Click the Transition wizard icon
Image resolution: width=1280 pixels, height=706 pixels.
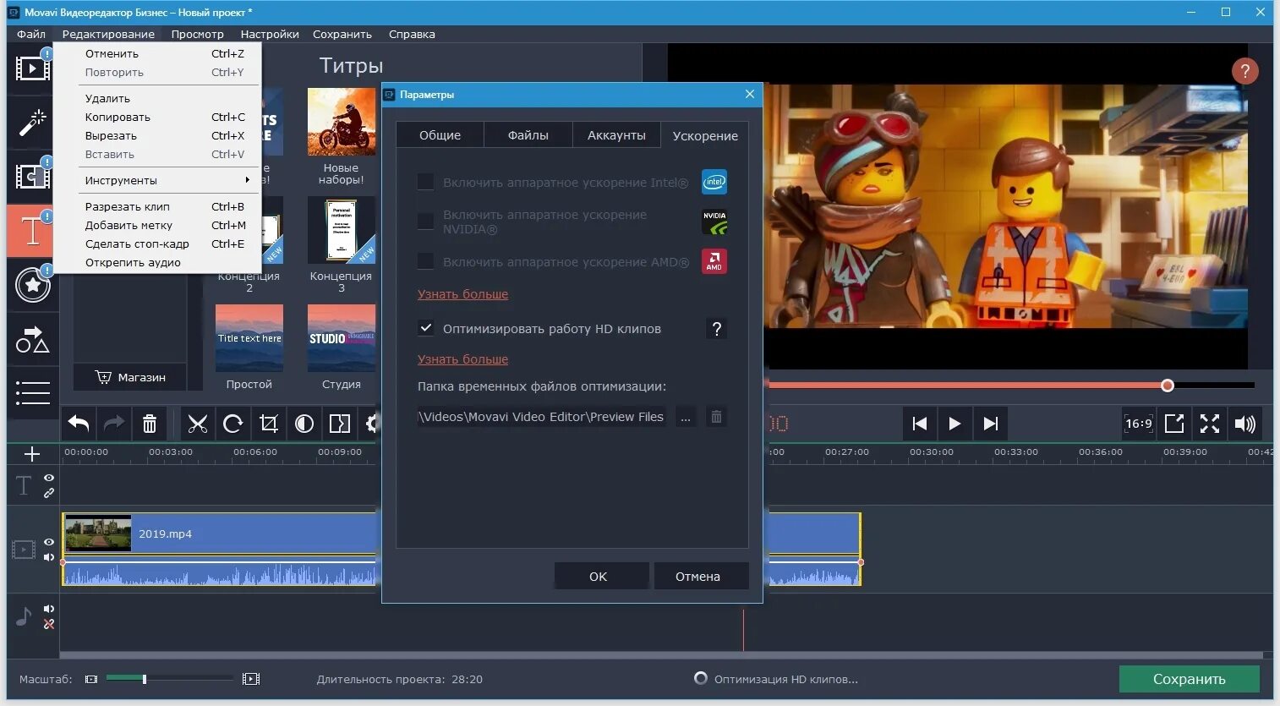tap(340, 424)
